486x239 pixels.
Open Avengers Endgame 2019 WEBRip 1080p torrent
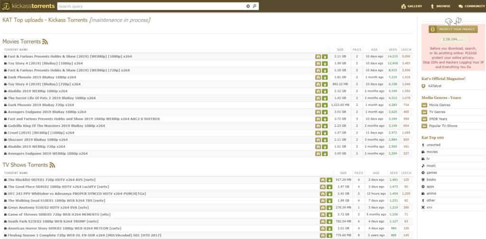click(48, 154)
